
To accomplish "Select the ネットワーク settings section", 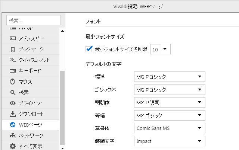I will [31, 135].
